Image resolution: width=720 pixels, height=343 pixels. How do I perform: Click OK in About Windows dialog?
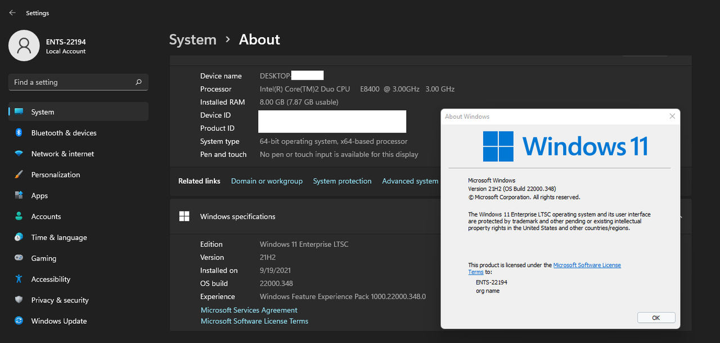656,318
